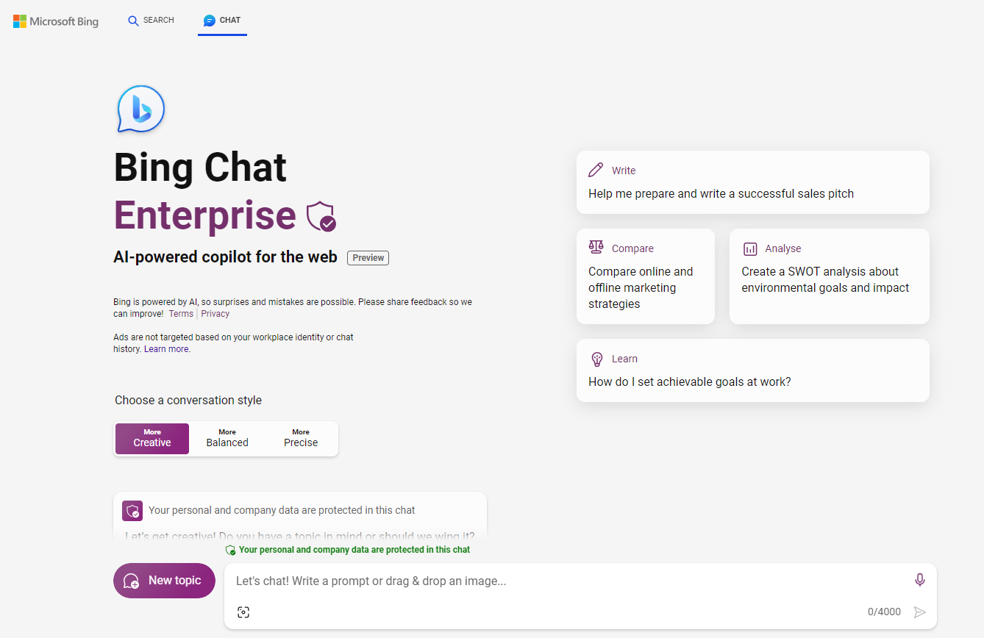Open visual search via the camera icon
The image size is (984, 638).
[x=243, y=612]
